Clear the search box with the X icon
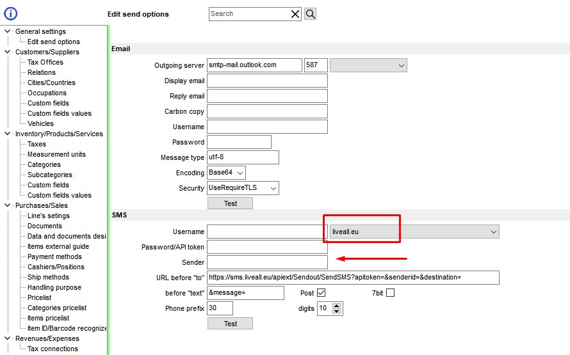 pyautogui.click(x=295, y=14)
